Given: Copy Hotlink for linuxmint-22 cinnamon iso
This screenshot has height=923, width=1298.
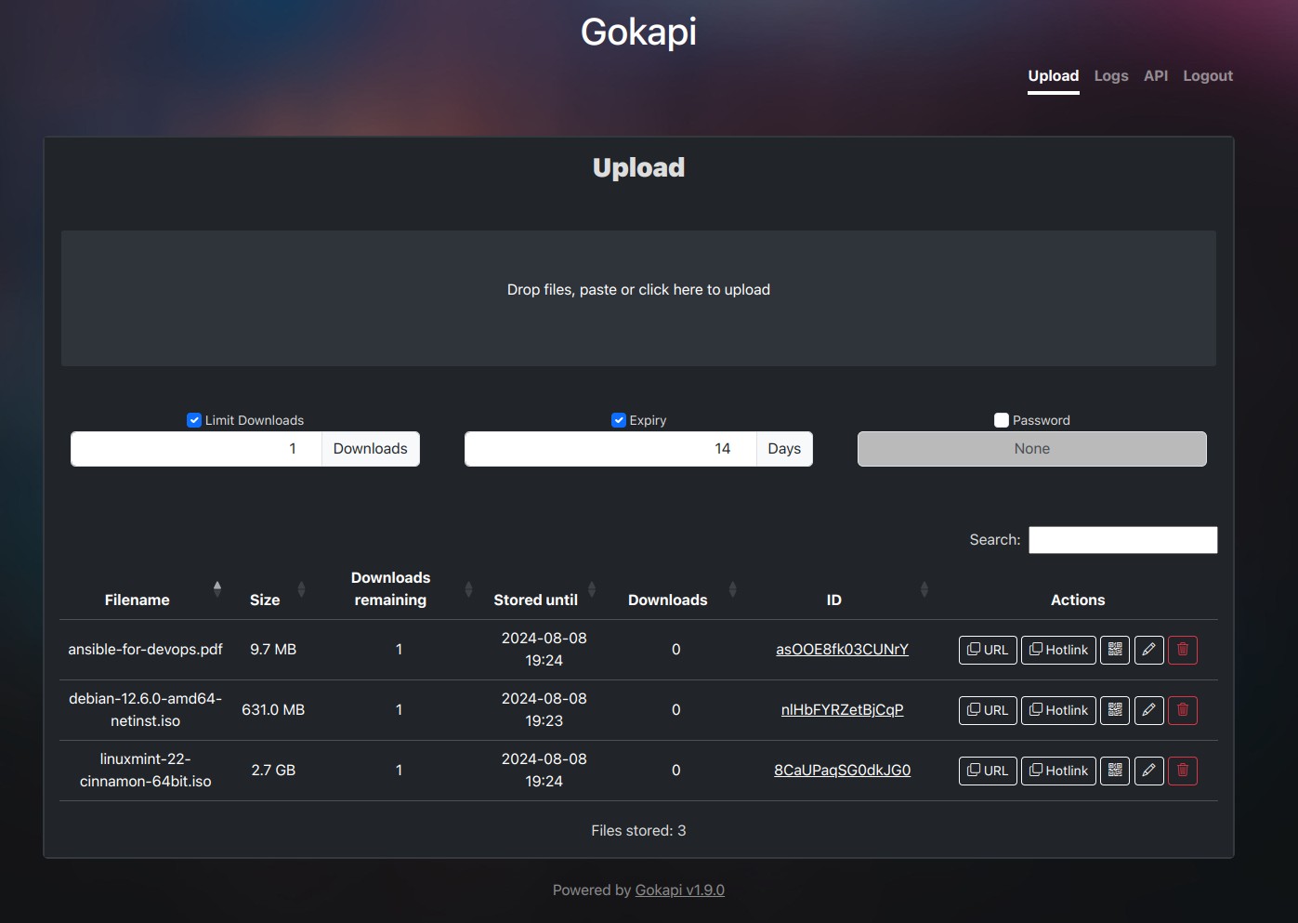Looking at the screenshot, I should point(1058,771).
